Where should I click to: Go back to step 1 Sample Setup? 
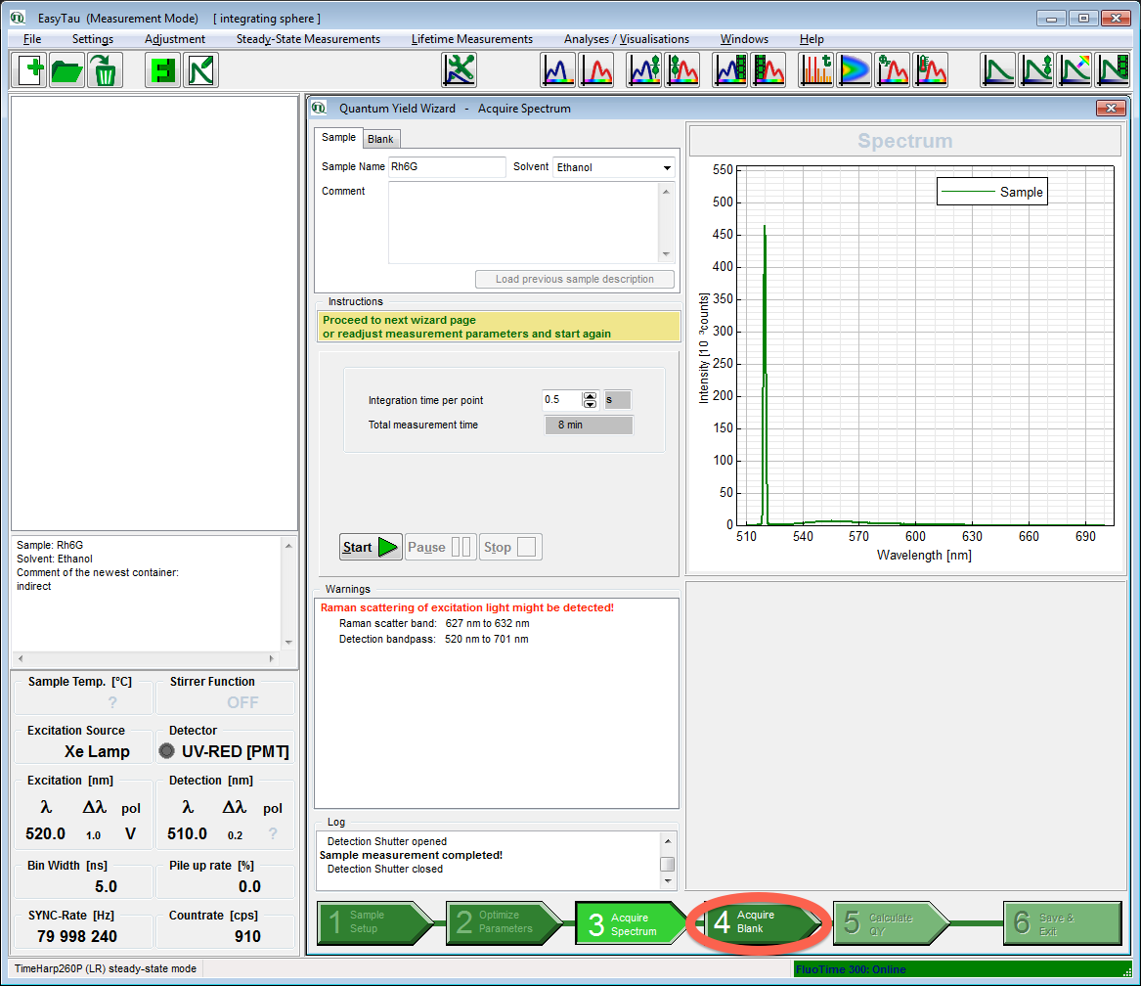coord(373,922)
